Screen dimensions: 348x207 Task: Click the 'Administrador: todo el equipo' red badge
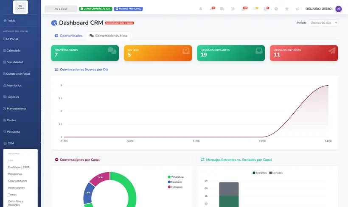click(119, 23)
